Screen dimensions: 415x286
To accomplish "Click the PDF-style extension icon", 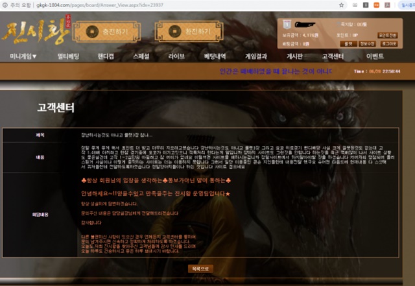I will [387, 5].
